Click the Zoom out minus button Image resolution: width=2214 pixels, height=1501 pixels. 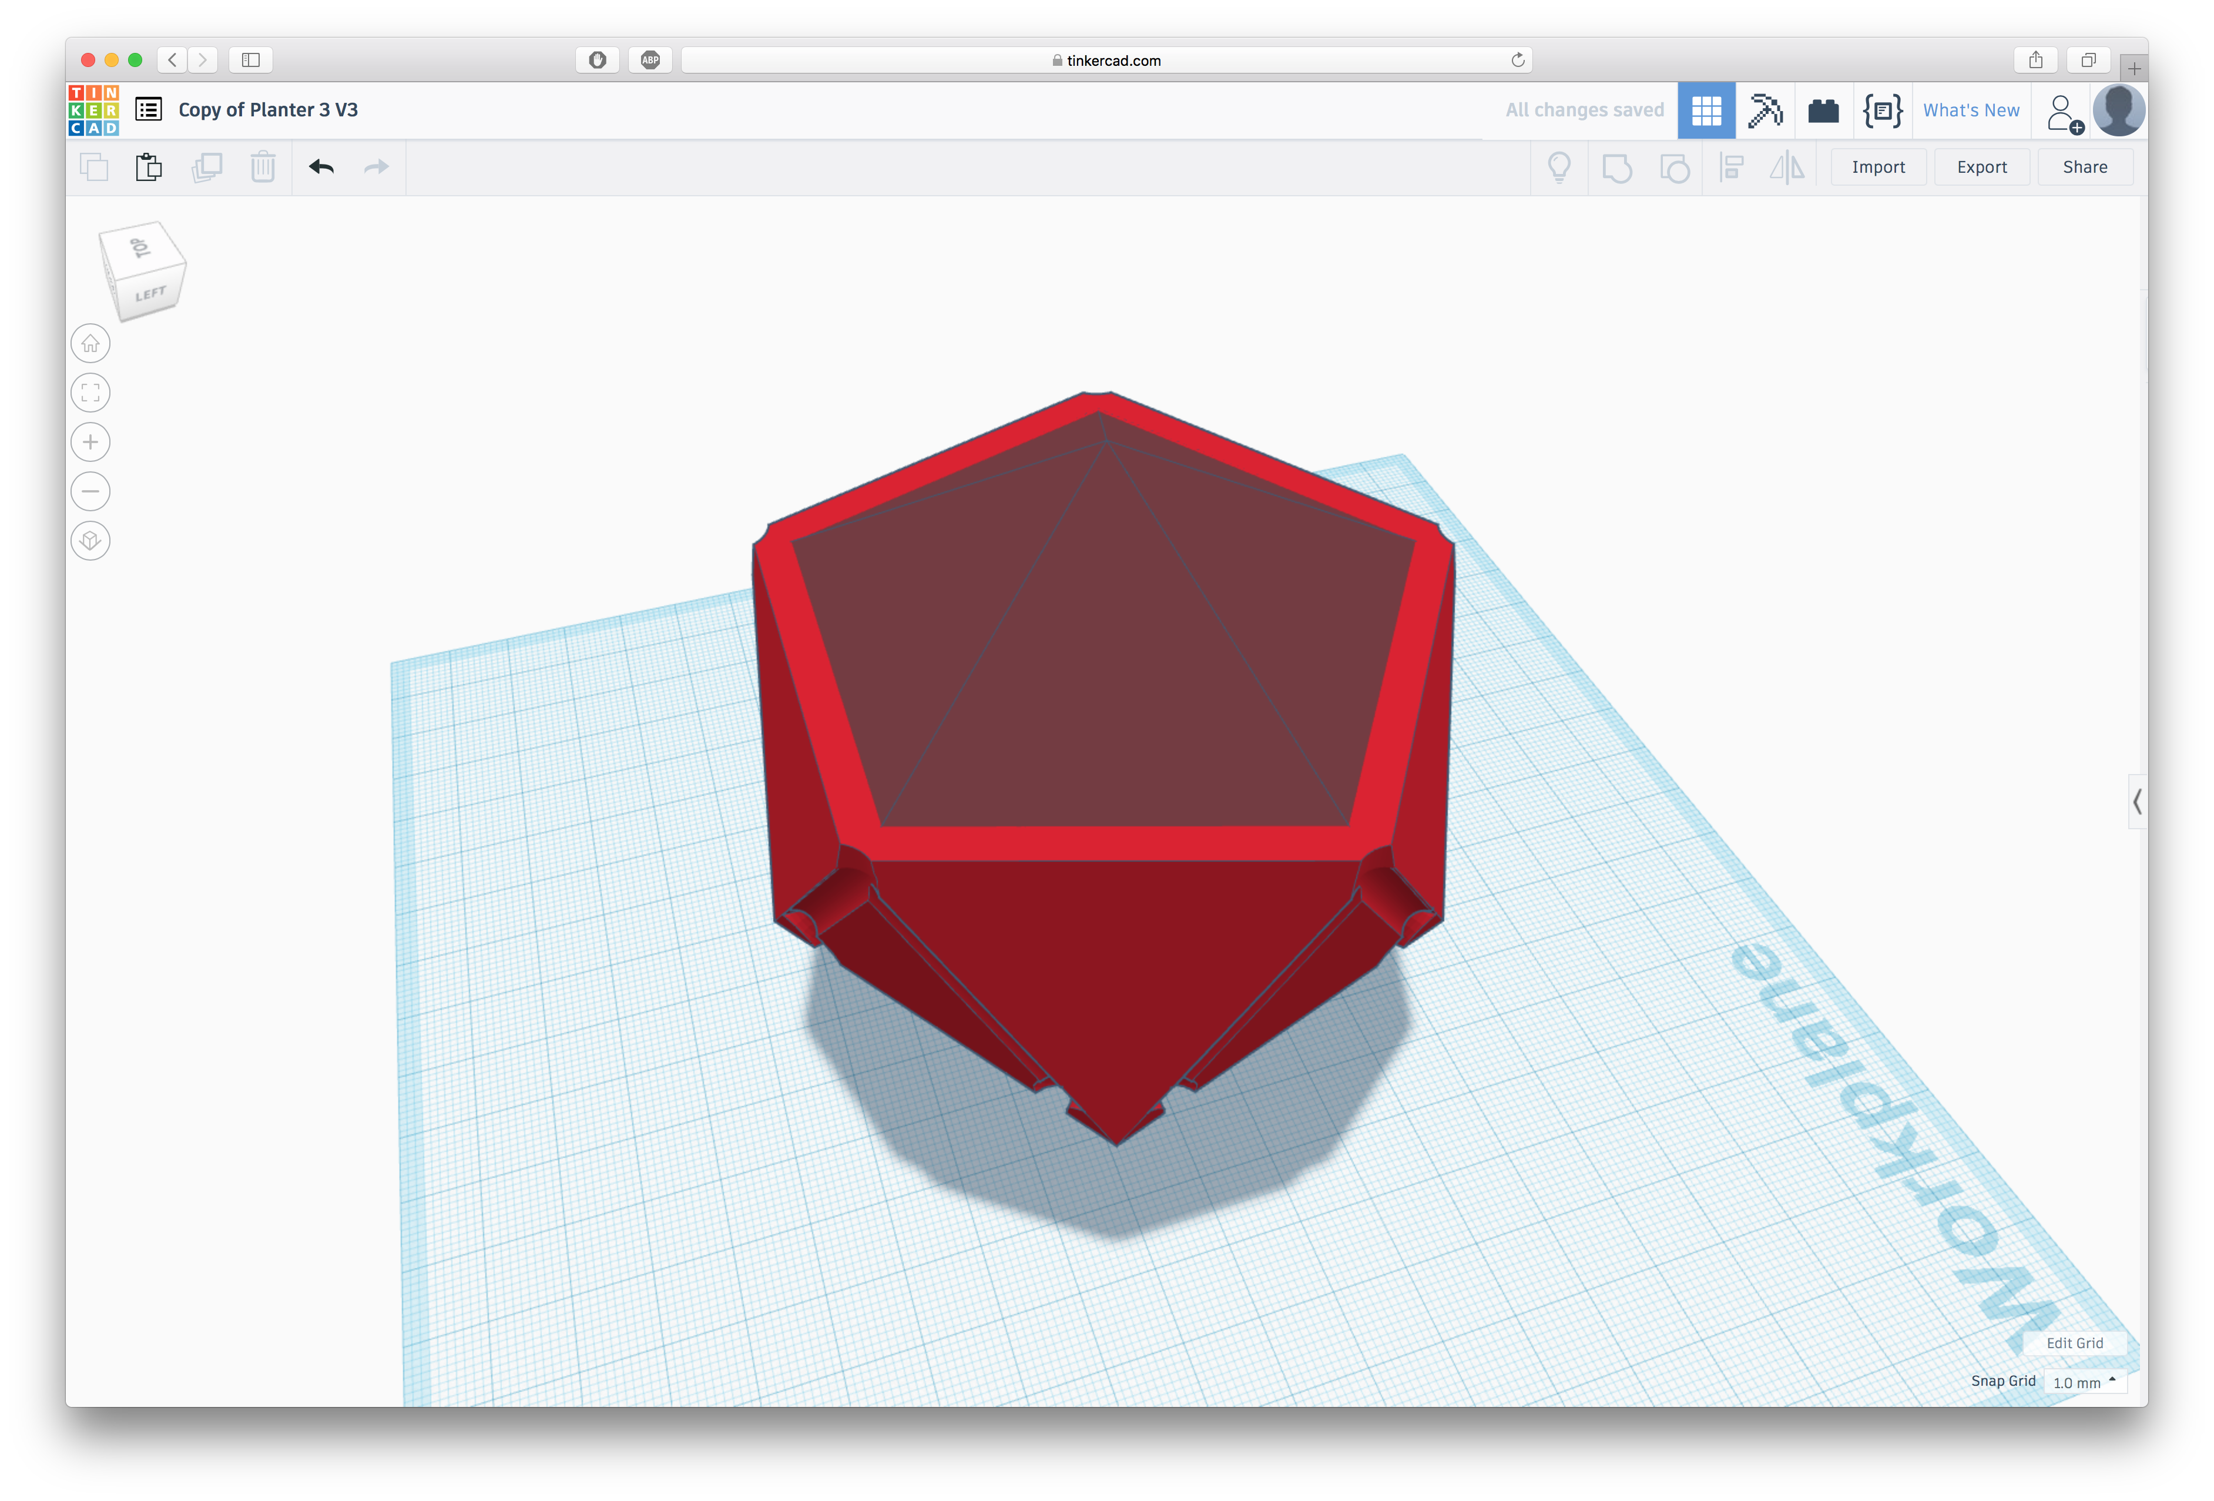click(x=90, y=492)
